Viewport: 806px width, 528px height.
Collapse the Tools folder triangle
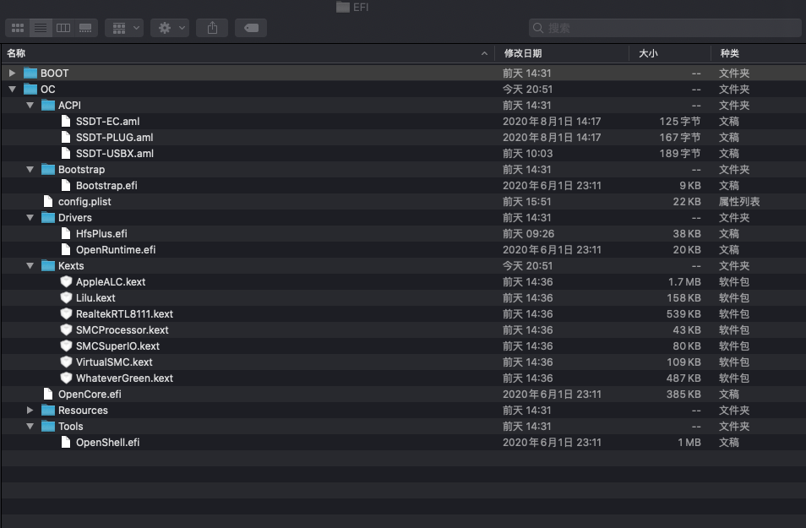pyautogui.click(x=30, y=427)
